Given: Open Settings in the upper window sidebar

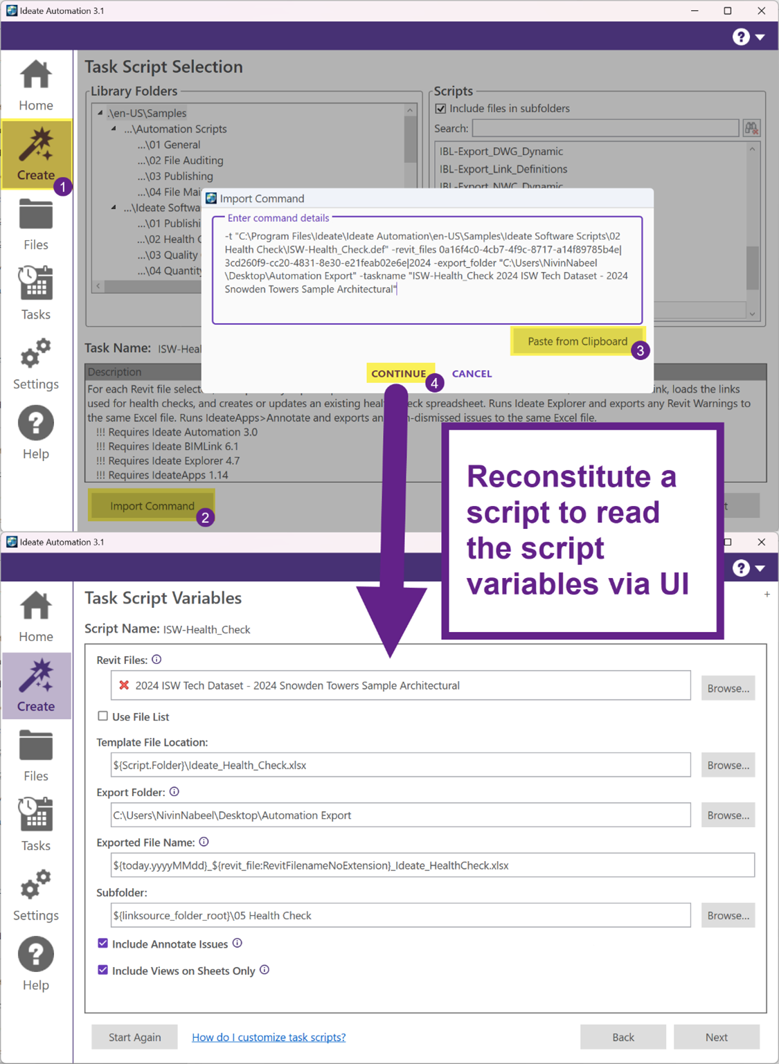Looking at the screenshot, I should (x=36, y=363).
